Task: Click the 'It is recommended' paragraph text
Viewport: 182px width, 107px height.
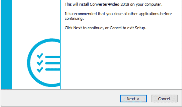Action: tap(118, 16)
